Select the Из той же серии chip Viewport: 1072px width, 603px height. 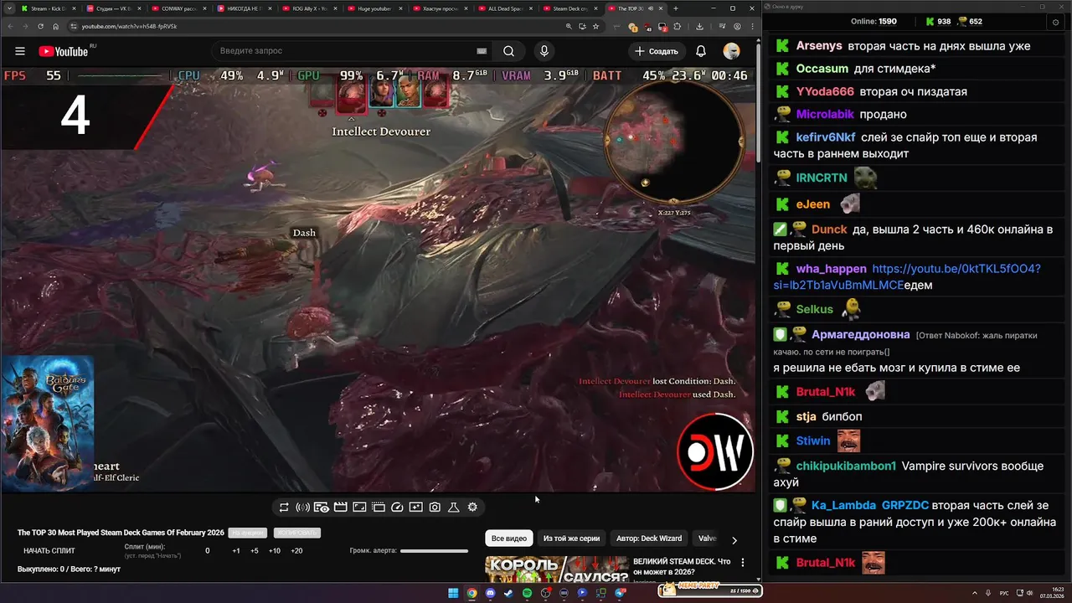(x=571, y=539)
